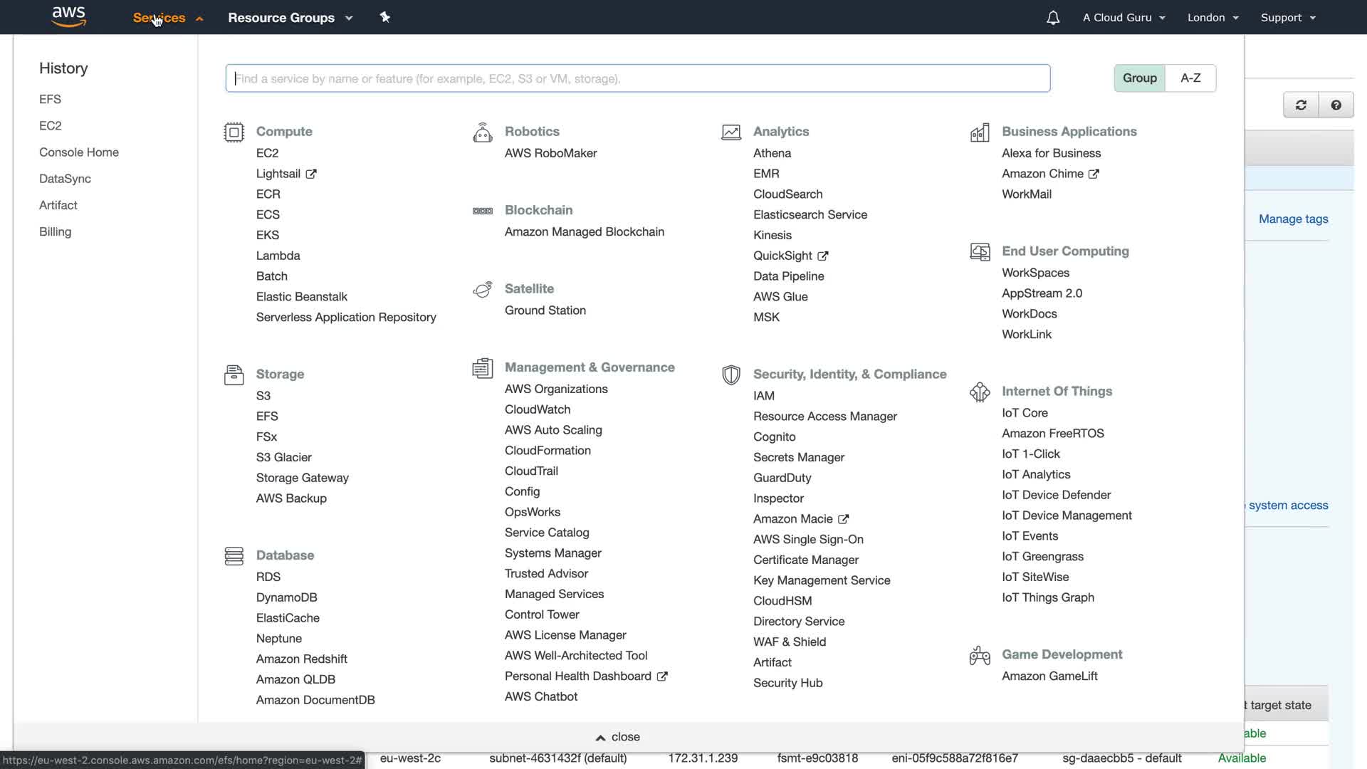This screenshot has width=1367, height=769.
Task: Click the Game Development gamepad icon
Action: (980, 655)
